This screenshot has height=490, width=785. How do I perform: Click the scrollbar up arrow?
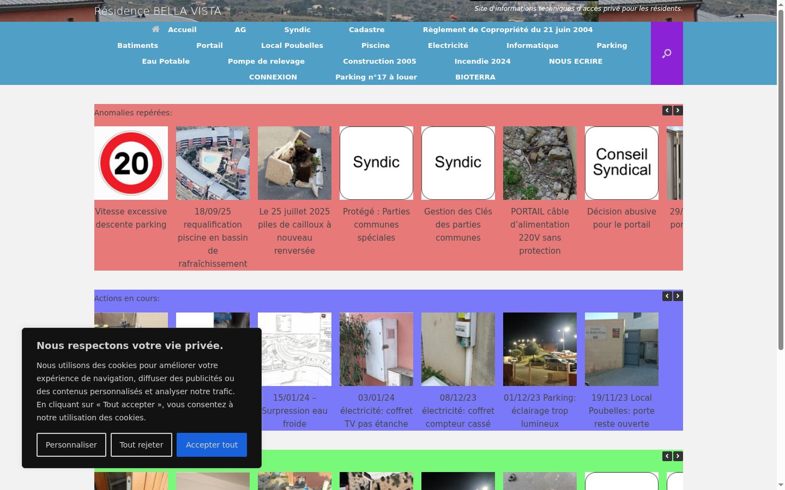pyautogui.click(x=781, y=4)
